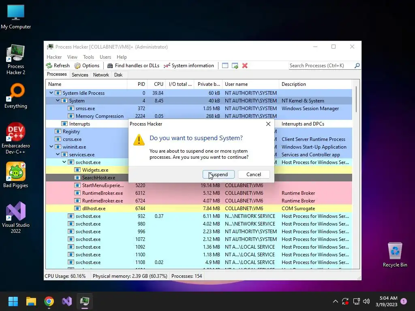Open Visual Studio 2022 desktop shortcut

[x=16, y=217]
